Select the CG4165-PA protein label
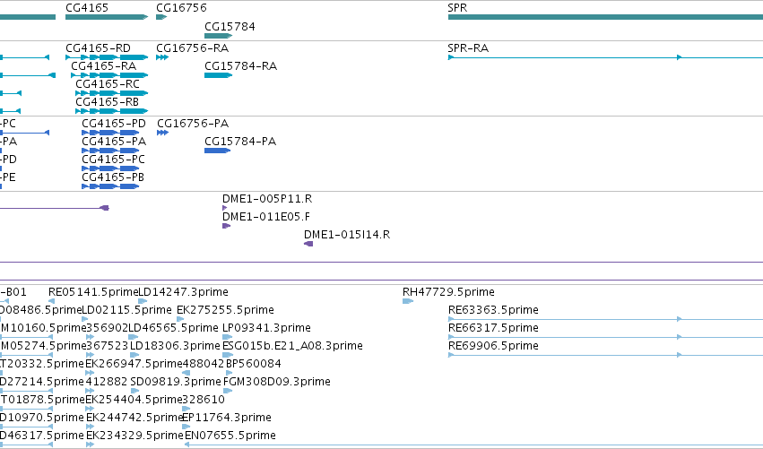763x449 pixels. (114, 141)
